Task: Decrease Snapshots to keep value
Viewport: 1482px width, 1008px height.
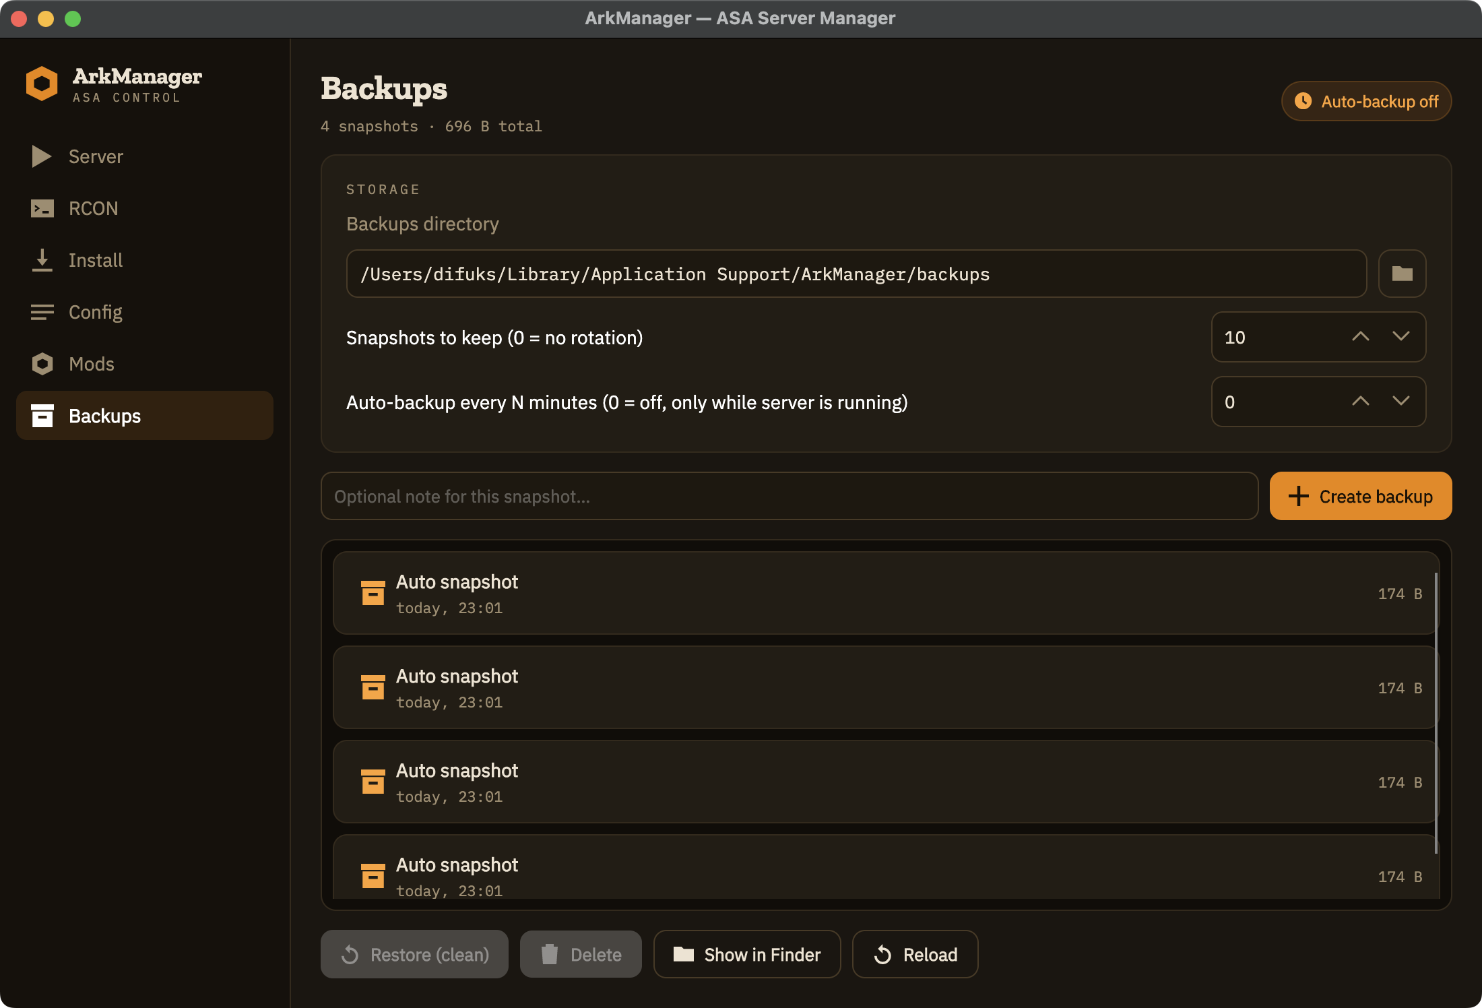Action: [1401, 336]
